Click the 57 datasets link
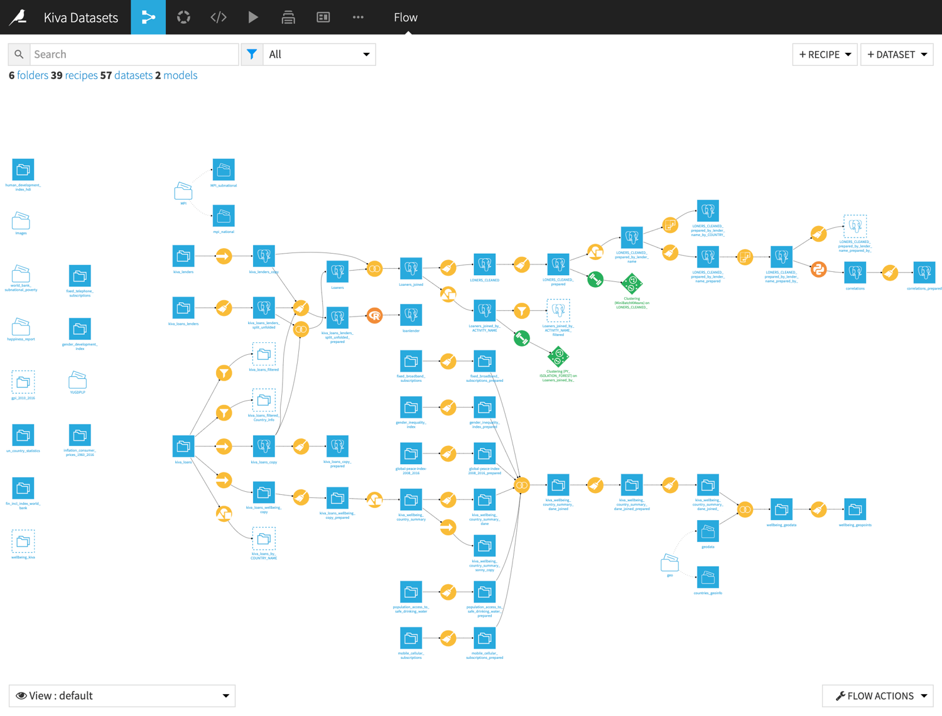Image resolution: width=942 pixels, height=716 pixels. coord(126,75)
